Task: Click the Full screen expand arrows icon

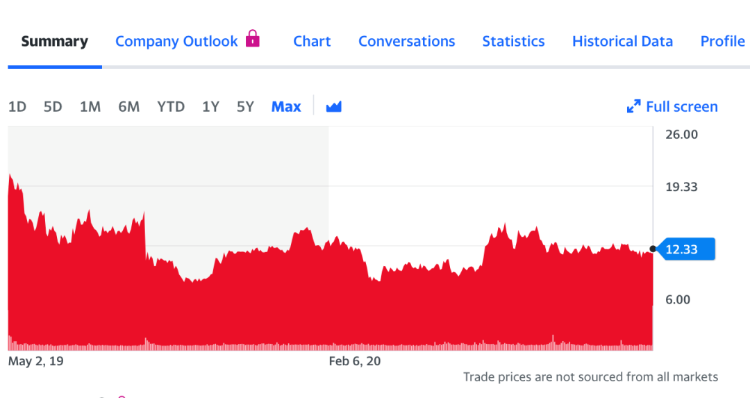Action: pyautogui.click(x=633, y=106)
